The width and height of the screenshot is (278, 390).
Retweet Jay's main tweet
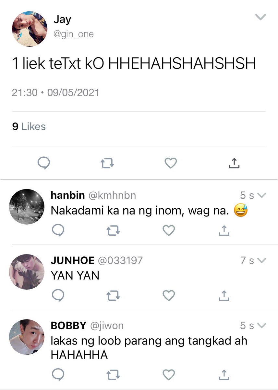click(107, 163)
